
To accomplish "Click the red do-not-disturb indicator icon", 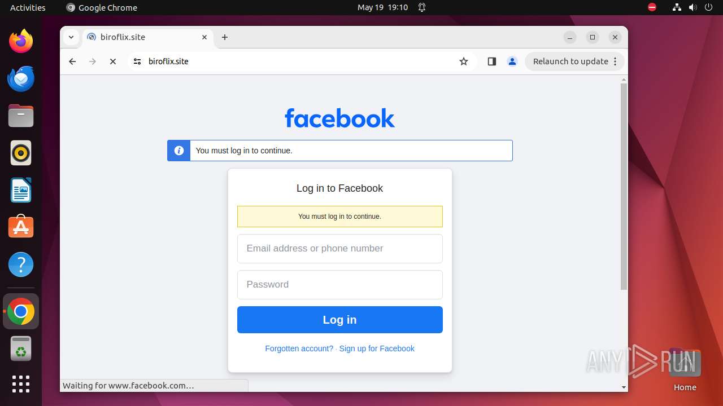I will [x=652, y=7].
